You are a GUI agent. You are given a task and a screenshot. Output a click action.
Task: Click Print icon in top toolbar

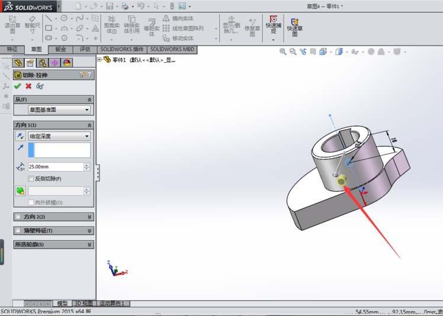tap(125, 6)
